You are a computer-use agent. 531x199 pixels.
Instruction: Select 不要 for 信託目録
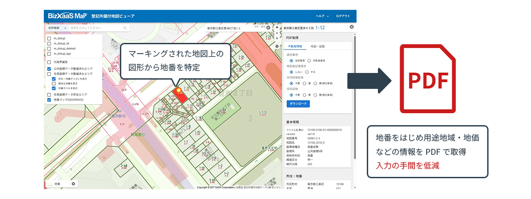point(291,95)
